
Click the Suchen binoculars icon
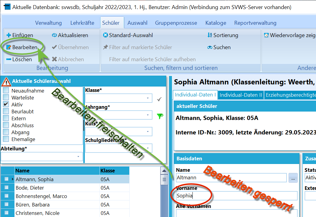(210, 47)
